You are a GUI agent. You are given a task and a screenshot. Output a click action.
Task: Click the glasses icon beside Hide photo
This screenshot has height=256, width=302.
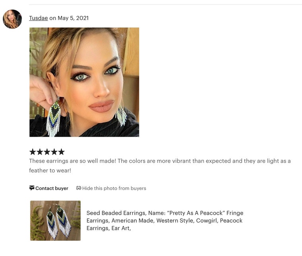[x=79, y=188]
